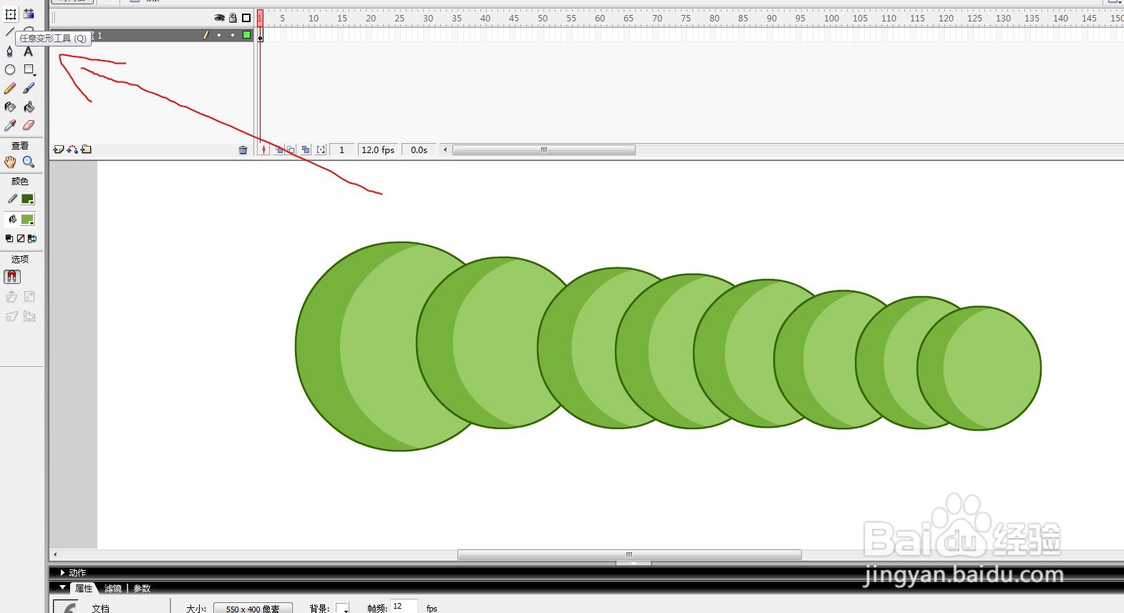
Task: Swap stroke and fill colors
Action: coord(32,239)
